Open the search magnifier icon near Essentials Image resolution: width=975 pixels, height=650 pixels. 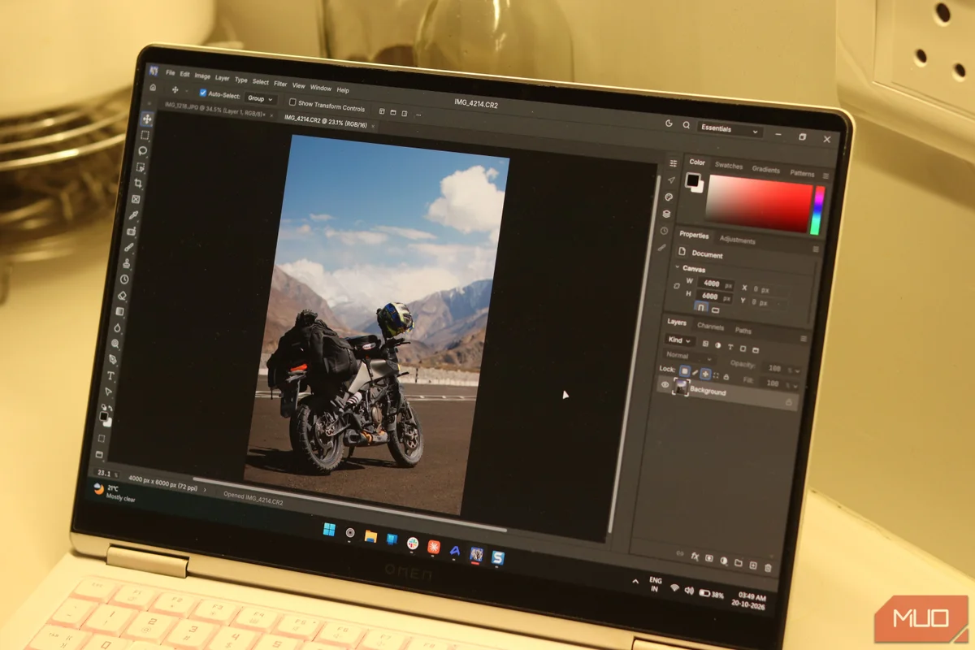(x=687, y=125)
